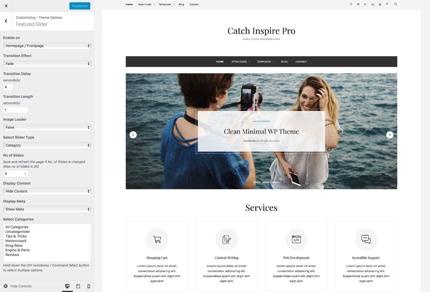430x292 pixels.
Task: Click the Twitter icon in top bar
Action: tap(358, 4)
